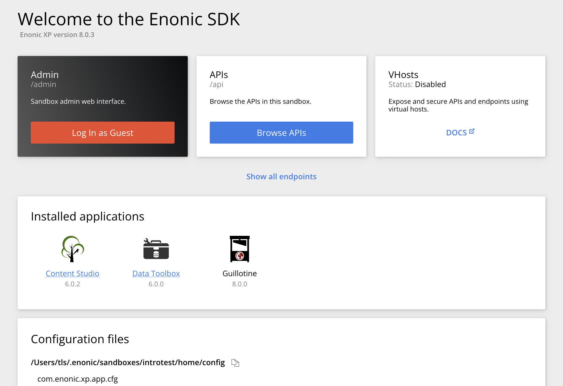Viewport: 563px width, 386px height.
Task: Click the /admin path text
Action: pos(43,85)
